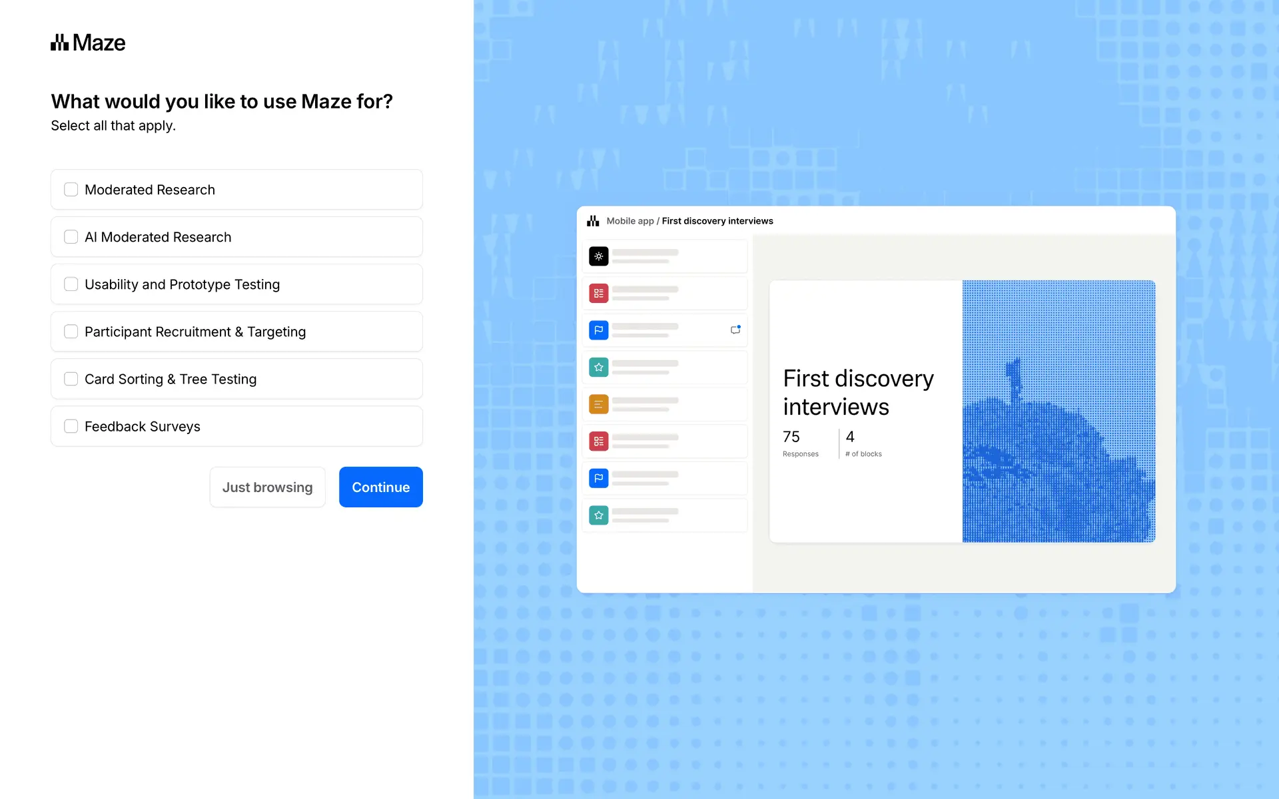Image resolution: width=1279 pixels, height=799 pixels.
Task: Click the comment notification icon in block list
Action: tap(735, 330)
